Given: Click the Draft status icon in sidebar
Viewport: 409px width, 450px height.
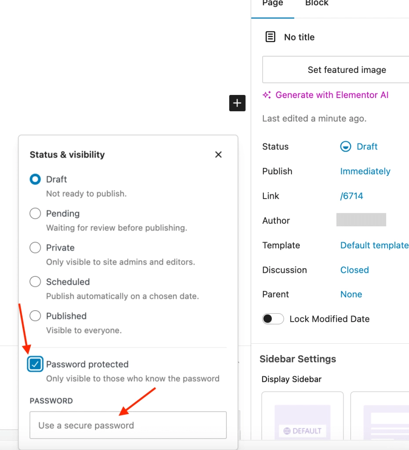Looking at the screenshot, I should point(346,147).
